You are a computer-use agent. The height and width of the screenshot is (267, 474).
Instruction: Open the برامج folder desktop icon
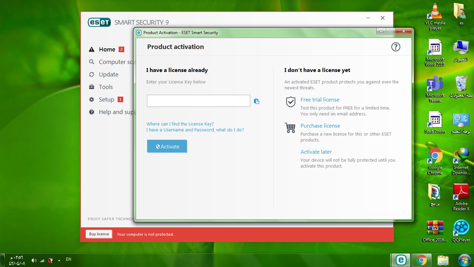435,195
